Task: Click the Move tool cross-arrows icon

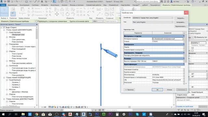Action: pyautogui.click(x=57, y=14)
